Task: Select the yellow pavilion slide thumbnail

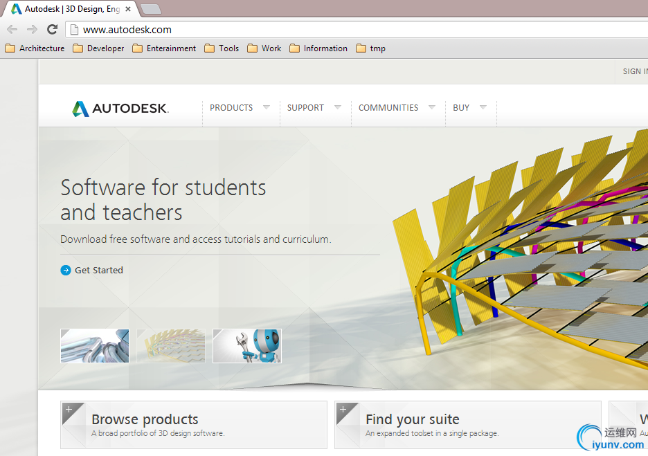Action: pos(171,346)
